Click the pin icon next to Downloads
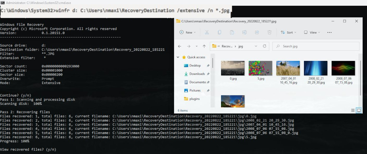Screen dimensions: 367x154 208,74
